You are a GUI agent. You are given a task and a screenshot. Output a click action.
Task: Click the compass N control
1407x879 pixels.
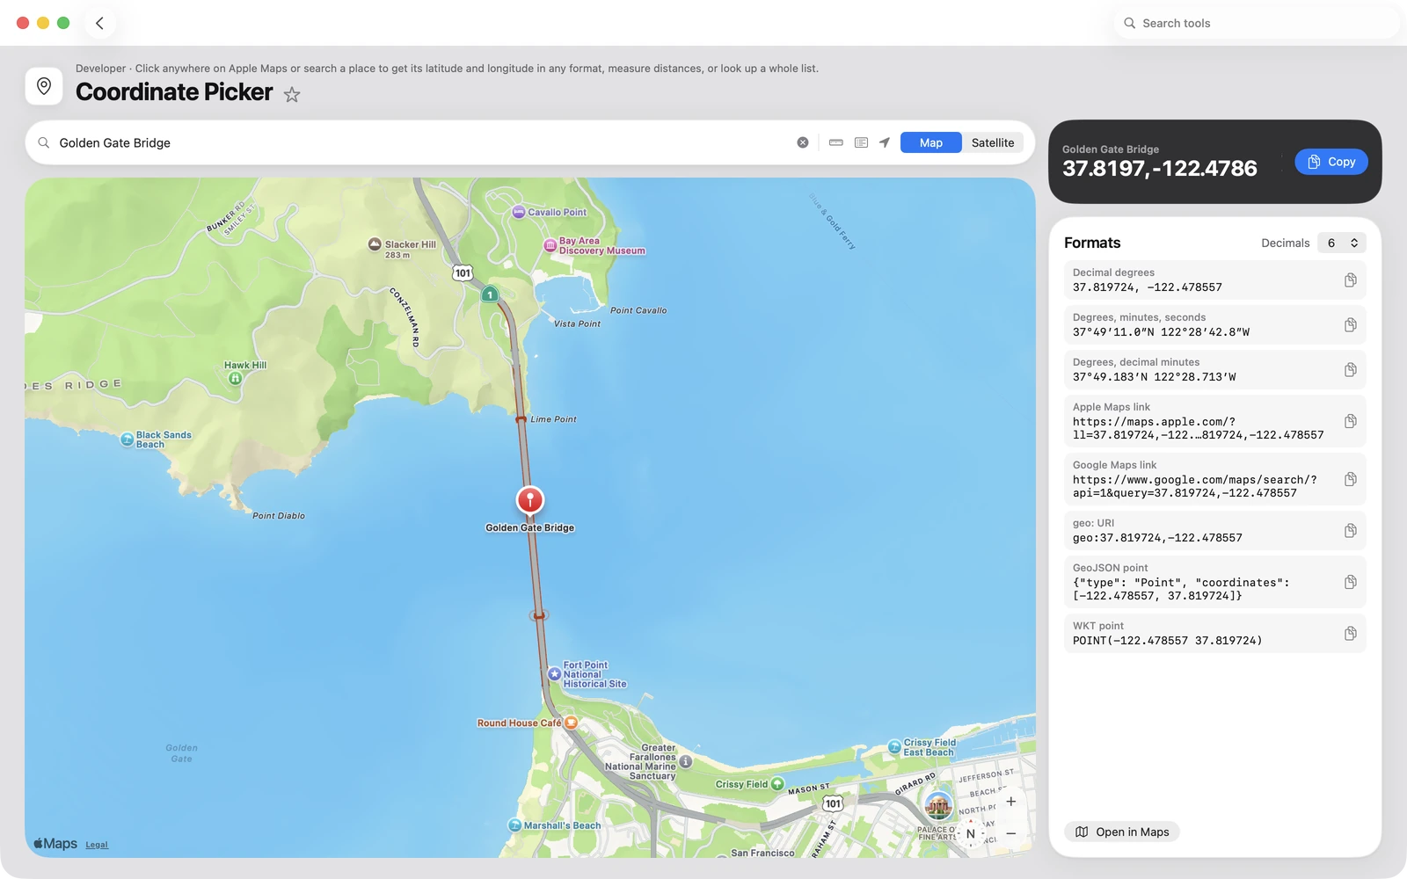tap(971, 833)
